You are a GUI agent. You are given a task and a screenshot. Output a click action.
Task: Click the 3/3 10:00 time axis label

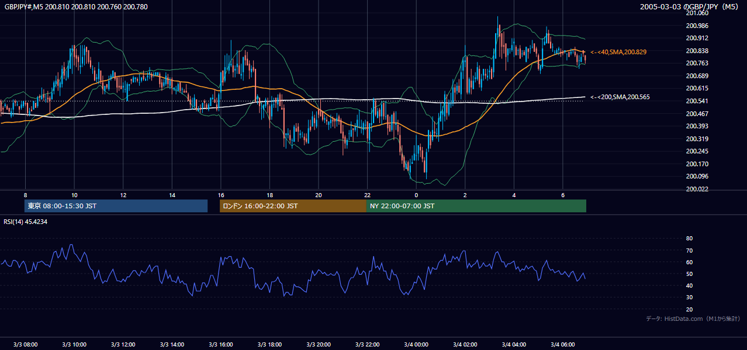pos(74,345)
